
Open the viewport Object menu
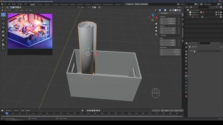point(31,10)
